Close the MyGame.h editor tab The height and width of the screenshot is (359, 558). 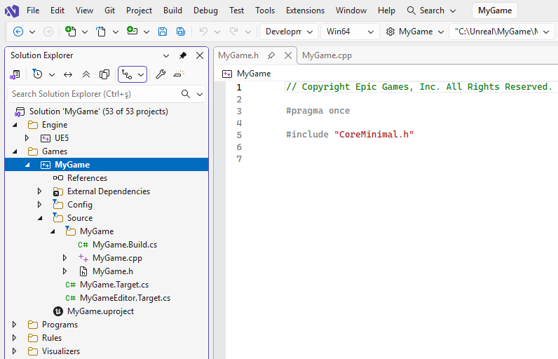click(287, 55)
